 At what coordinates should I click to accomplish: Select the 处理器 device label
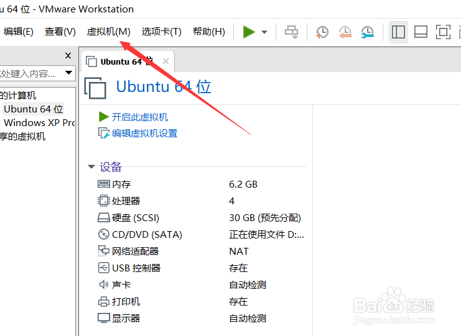(126, 201)
